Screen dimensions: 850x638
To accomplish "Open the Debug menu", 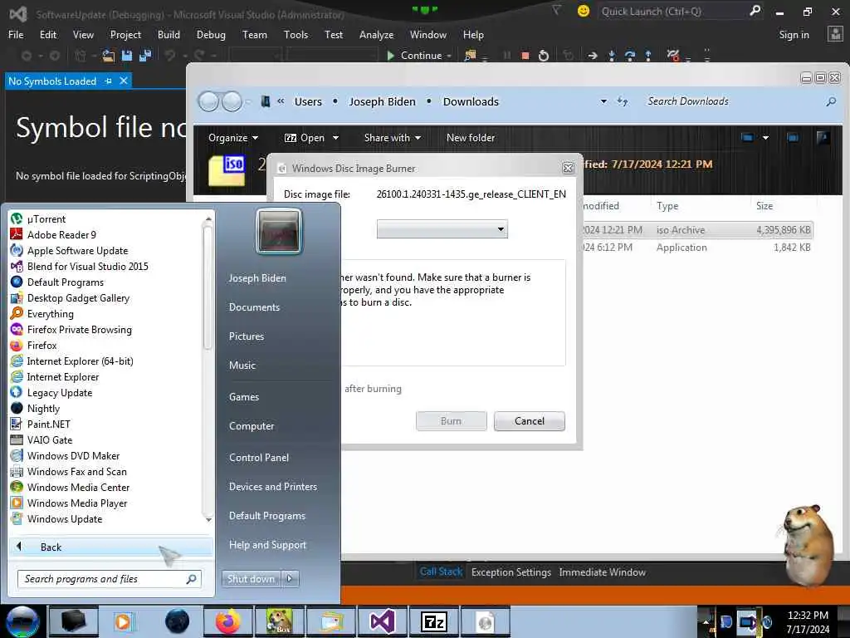I will [211, 35].
